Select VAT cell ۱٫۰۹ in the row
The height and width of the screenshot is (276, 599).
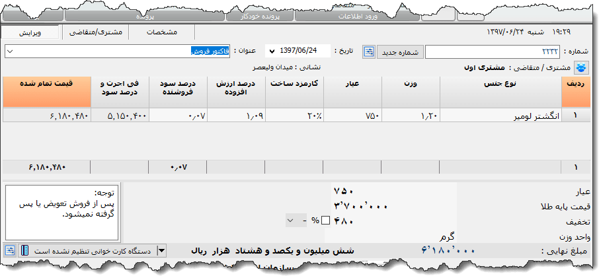(236, 116)
